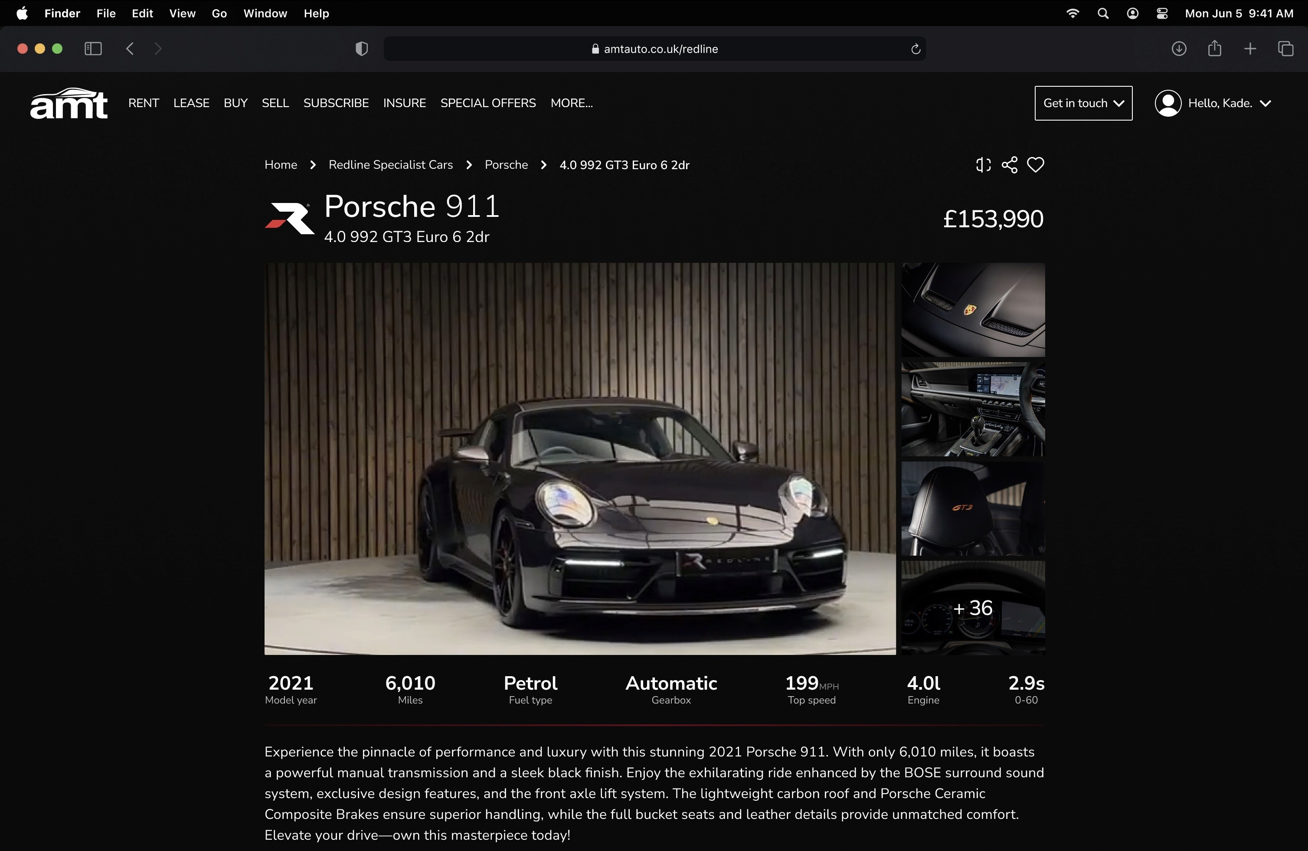1308x851 pixels.
Task: Add the Porsche 911 to favorites
Action: 1036,165
